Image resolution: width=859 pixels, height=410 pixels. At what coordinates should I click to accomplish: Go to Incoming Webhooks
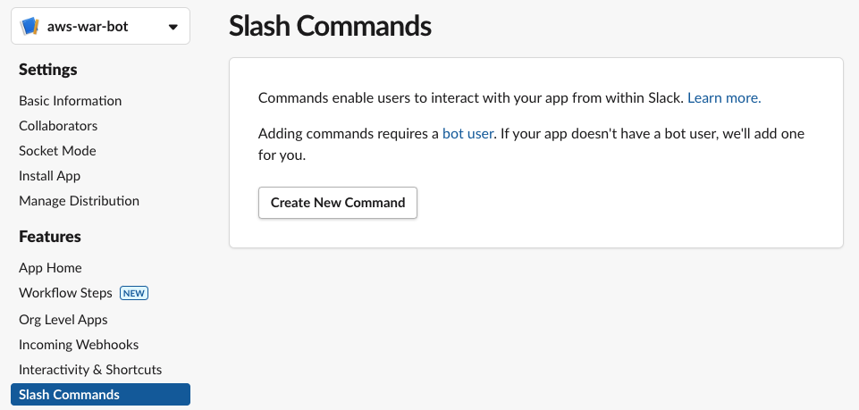(x=79, y=345)
